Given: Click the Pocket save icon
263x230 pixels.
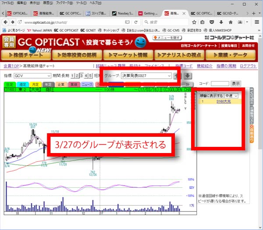Looking at the screenshot, I should [212, 22].
